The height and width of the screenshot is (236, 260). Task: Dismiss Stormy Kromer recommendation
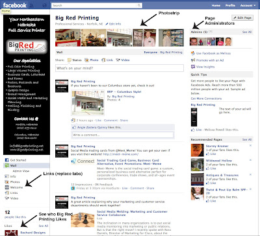coord(250,146)
